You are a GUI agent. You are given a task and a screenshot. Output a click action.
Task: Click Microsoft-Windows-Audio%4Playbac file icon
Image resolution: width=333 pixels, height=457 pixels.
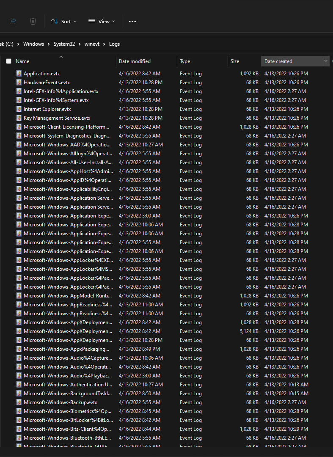coord(19,376)
